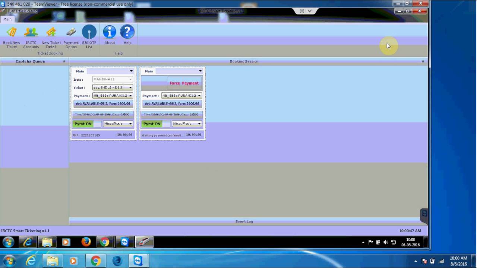Click the Help question mark icon
The width and height of the screenshot is (477, 268).
click(x=127, y=35)
